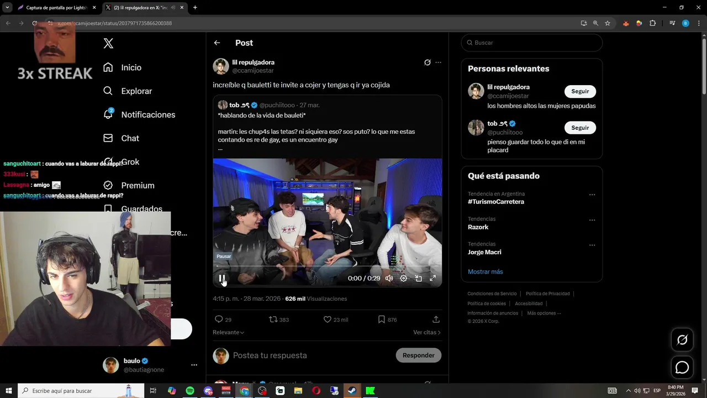
Task: Click the install app icon in address bar
Action: pyautogui.click(x=584, y=23)
